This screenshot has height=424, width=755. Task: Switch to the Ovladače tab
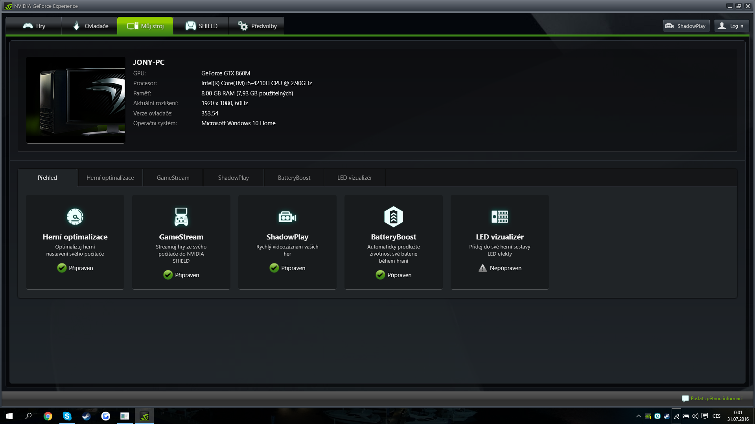(90, 26)
